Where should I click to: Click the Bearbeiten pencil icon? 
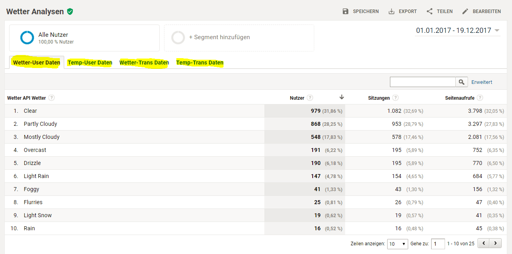[x=465, y=11]
